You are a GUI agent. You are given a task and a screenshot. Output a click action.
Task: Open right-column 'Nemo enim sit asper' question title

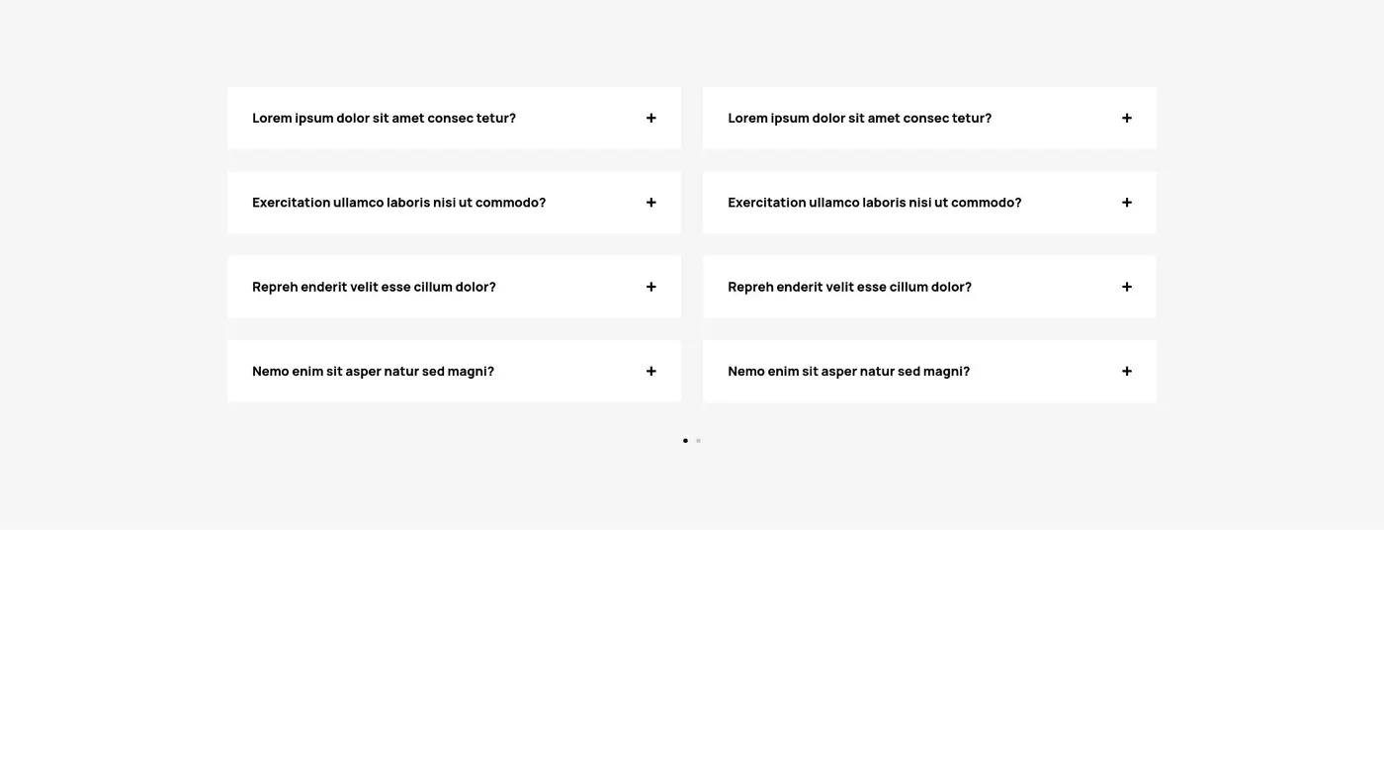848,372
